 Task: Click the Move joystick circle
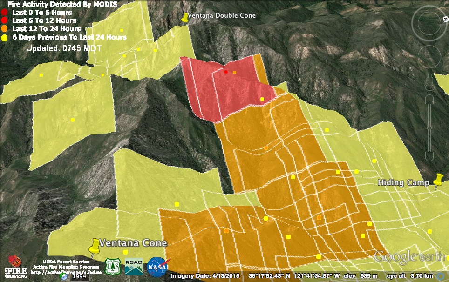429,57
